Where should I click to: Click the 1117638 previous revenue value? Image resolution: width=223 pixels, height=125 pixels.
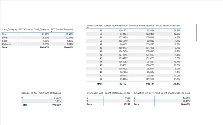150,79
